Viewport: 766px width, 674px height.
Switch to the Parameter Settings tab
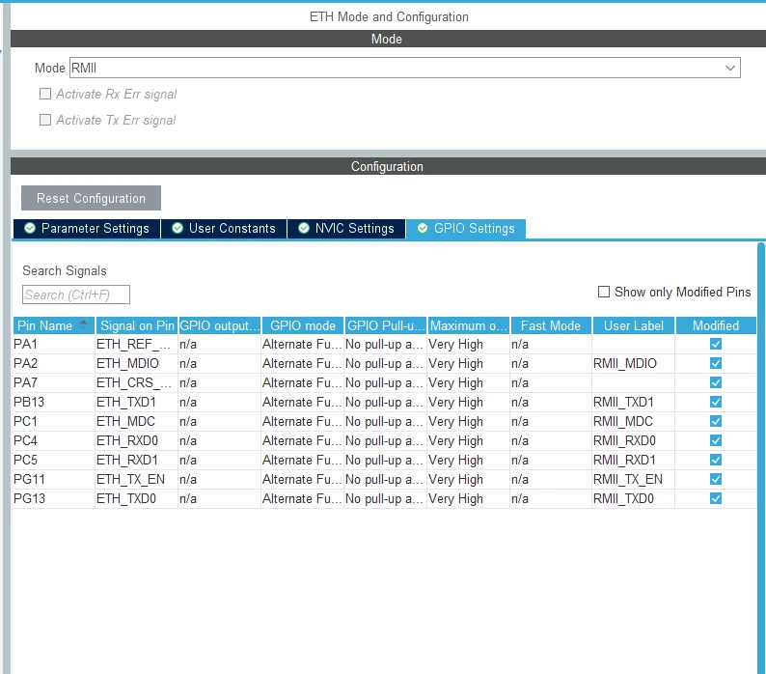[87, 229]
